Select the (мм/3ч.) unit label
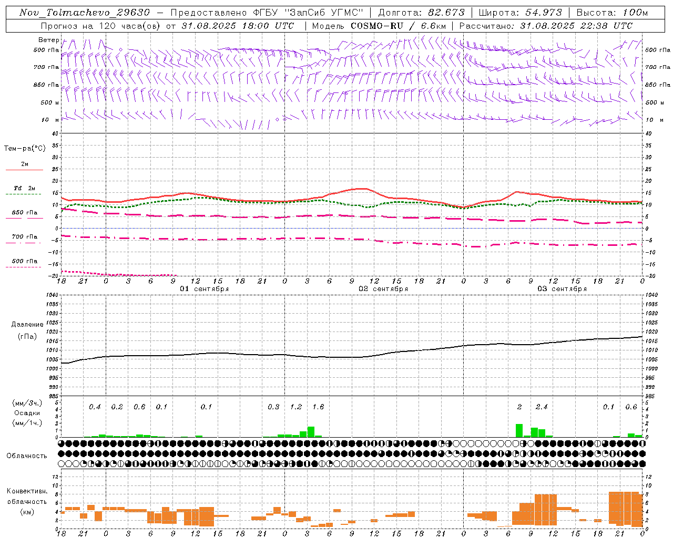The width and height of the screenshot is (673, 538). (x=27, y=403)
